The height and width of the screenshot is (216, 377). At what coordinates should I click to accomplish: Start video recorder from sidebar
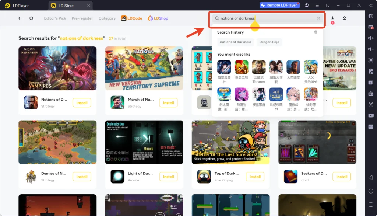(x=371, y=116)
